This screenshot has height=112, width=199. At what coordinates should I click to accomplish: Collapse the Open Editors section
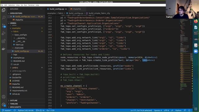click(16, 13)
